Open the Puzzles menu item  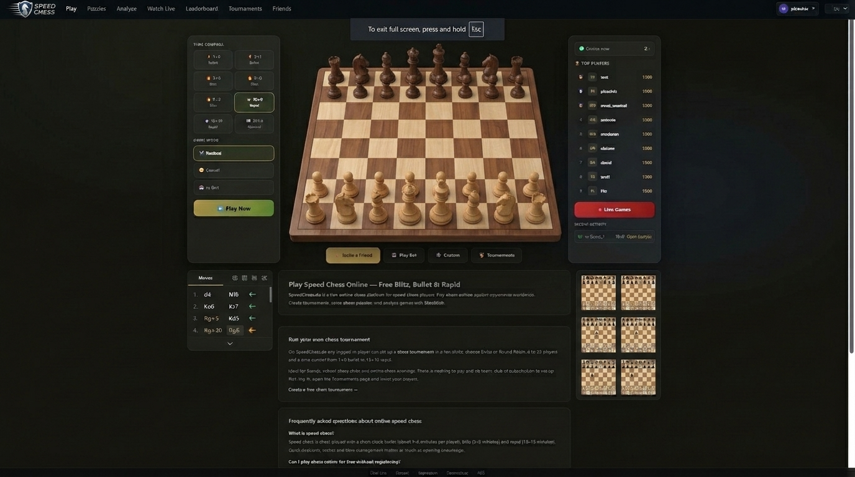(x=96, y=9)
